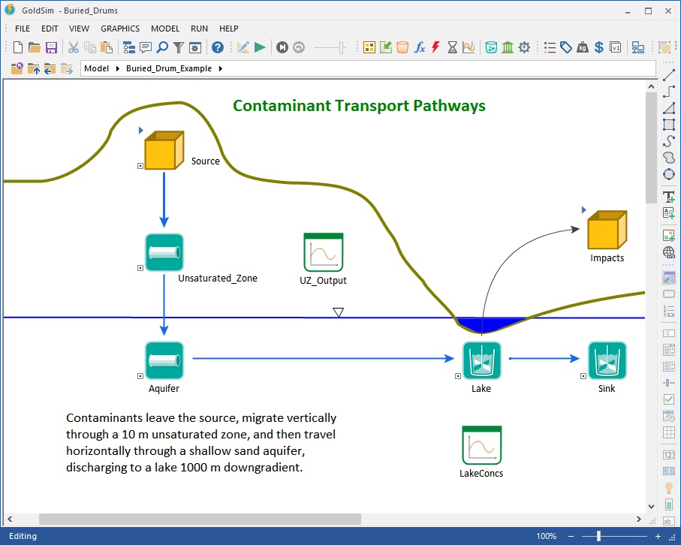
Task: Click the vertical scrollbar down arrow
Action: (x=651, y=507)
